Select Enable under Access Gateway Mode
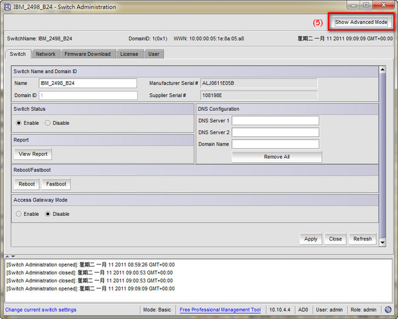The image size is (398, 319). click(27, 214)
